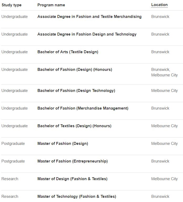The image size is (183, 202).
Task: Click Research in Master of Design row
Action: click(10, 179)
